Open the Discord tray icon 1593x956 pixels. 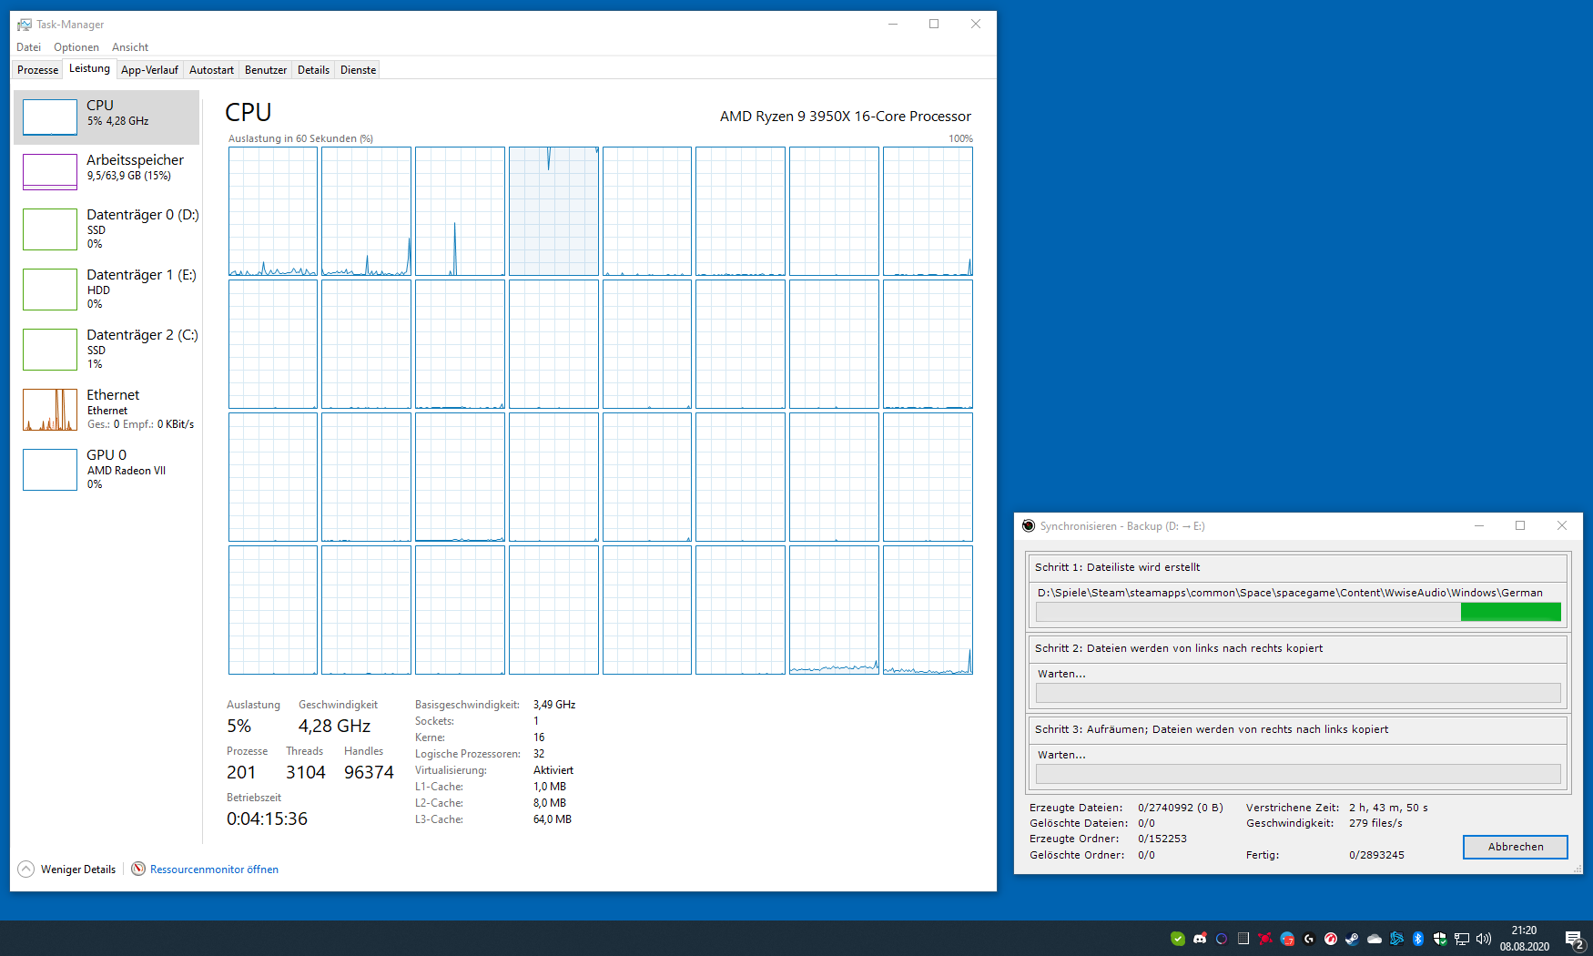(x=1200, y=939)
